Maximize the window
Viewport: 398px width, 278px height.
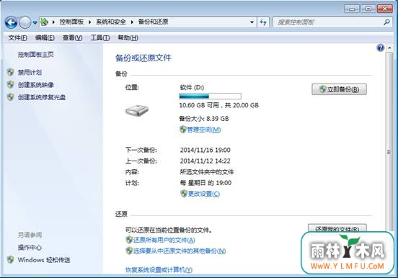(368, 9)
